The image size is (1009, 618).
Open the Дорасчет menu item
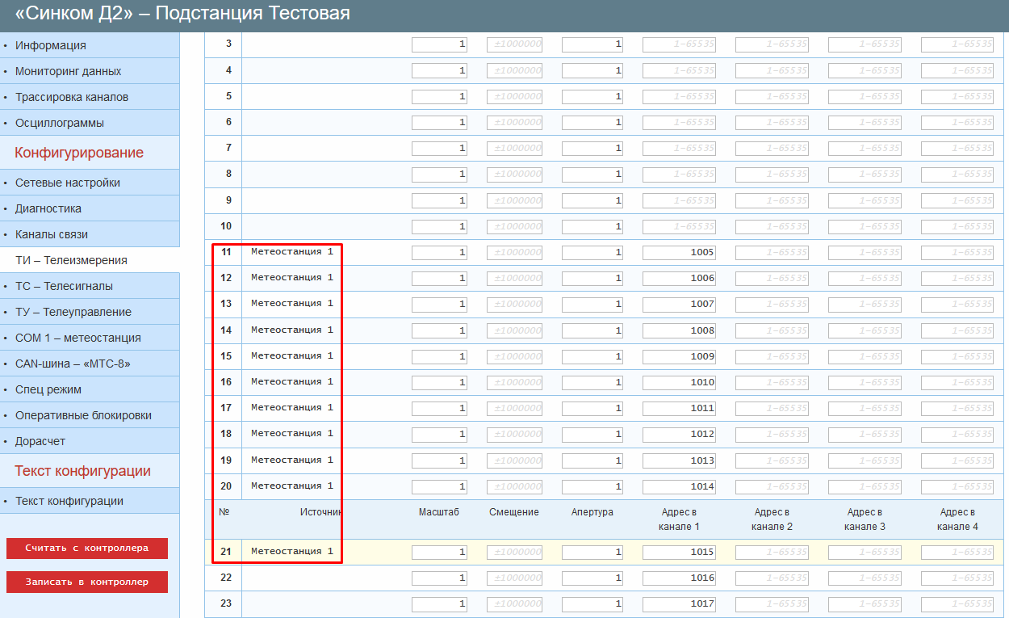[x=40, y=441]
